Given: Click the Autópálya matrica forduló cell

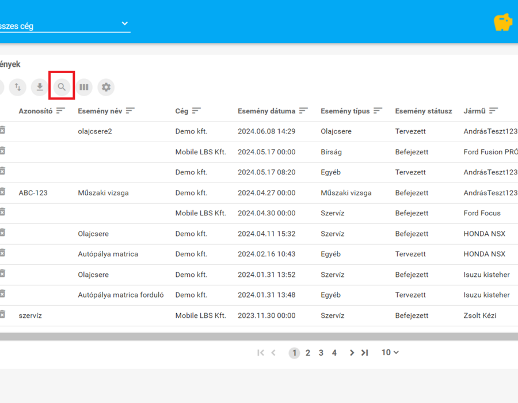Looking at the screenshot, I should pos(121,295).
